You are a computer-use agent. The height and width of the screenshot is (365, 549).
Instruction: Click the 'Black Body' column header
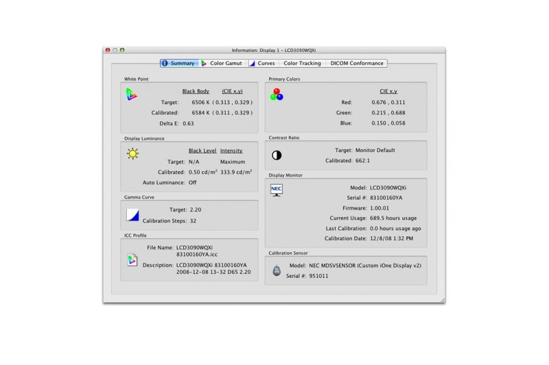[x=196, y=91]
